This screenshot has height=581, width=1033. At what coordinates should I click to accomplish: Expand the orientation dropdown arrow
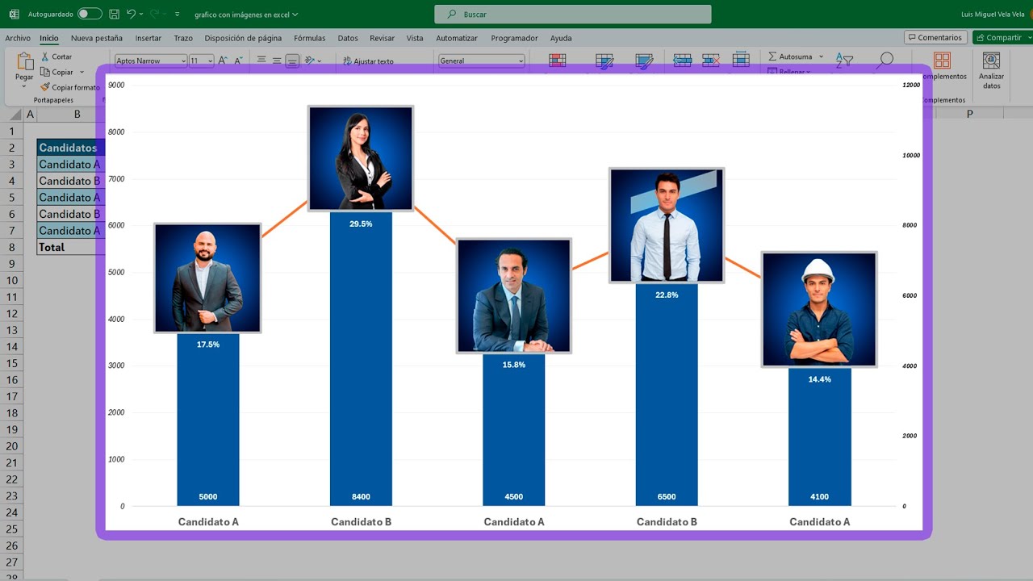(x=320, y=61)
